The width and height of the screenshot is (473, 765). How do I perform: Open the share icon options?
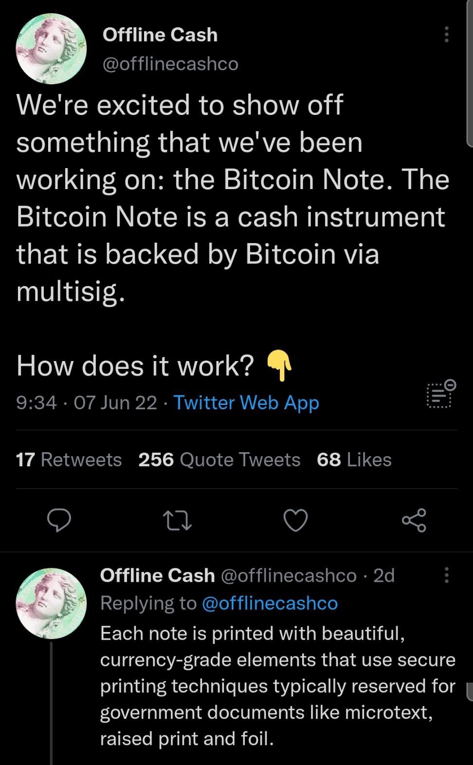tap(414, 520)
